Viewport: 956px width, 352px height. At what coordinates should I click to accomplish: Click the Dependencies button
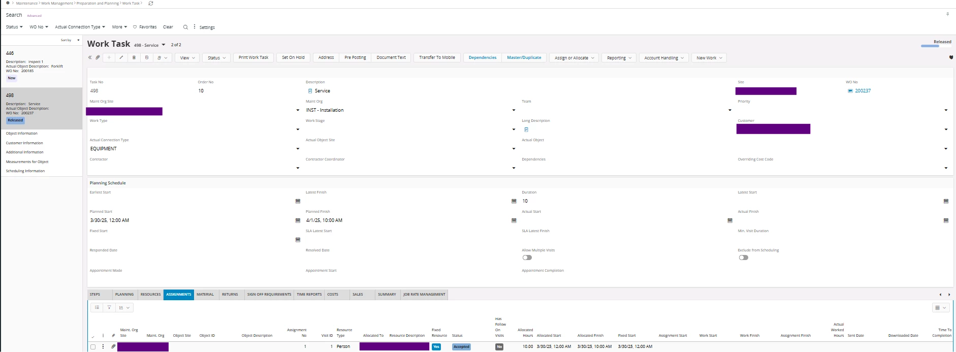coord(483,57)
